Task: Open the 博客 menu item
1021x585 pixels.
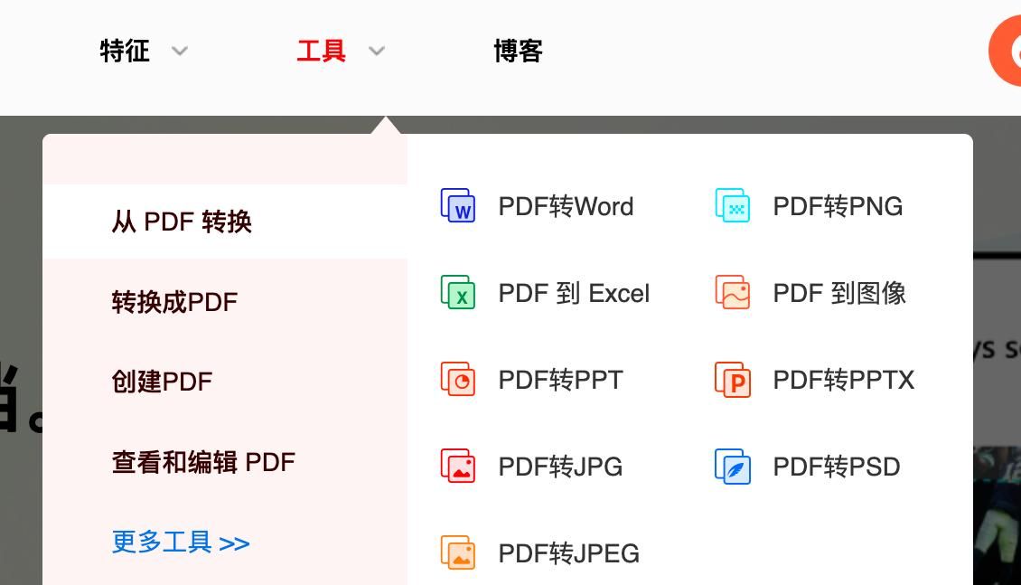Action: [518, 52]
